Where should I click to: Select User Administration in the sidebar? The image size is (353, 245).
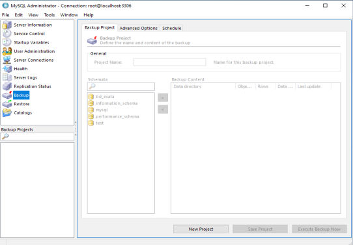click(x=35, y=51)
